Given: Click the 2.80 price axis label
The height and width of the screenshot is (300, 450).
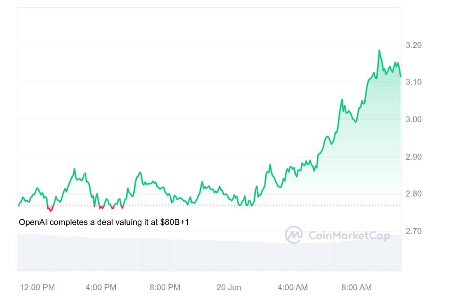Looking at the screenshot, I should tap(414, 194).
